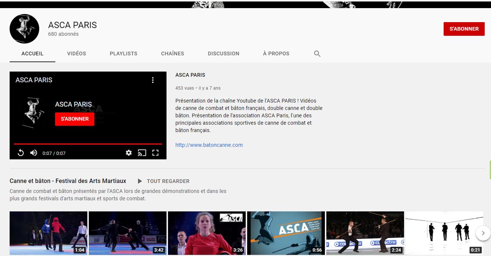The width and height of the screenshot is (491, 256).
Task: Click the next arrow in video carousel
Action: tap(483, 233)
